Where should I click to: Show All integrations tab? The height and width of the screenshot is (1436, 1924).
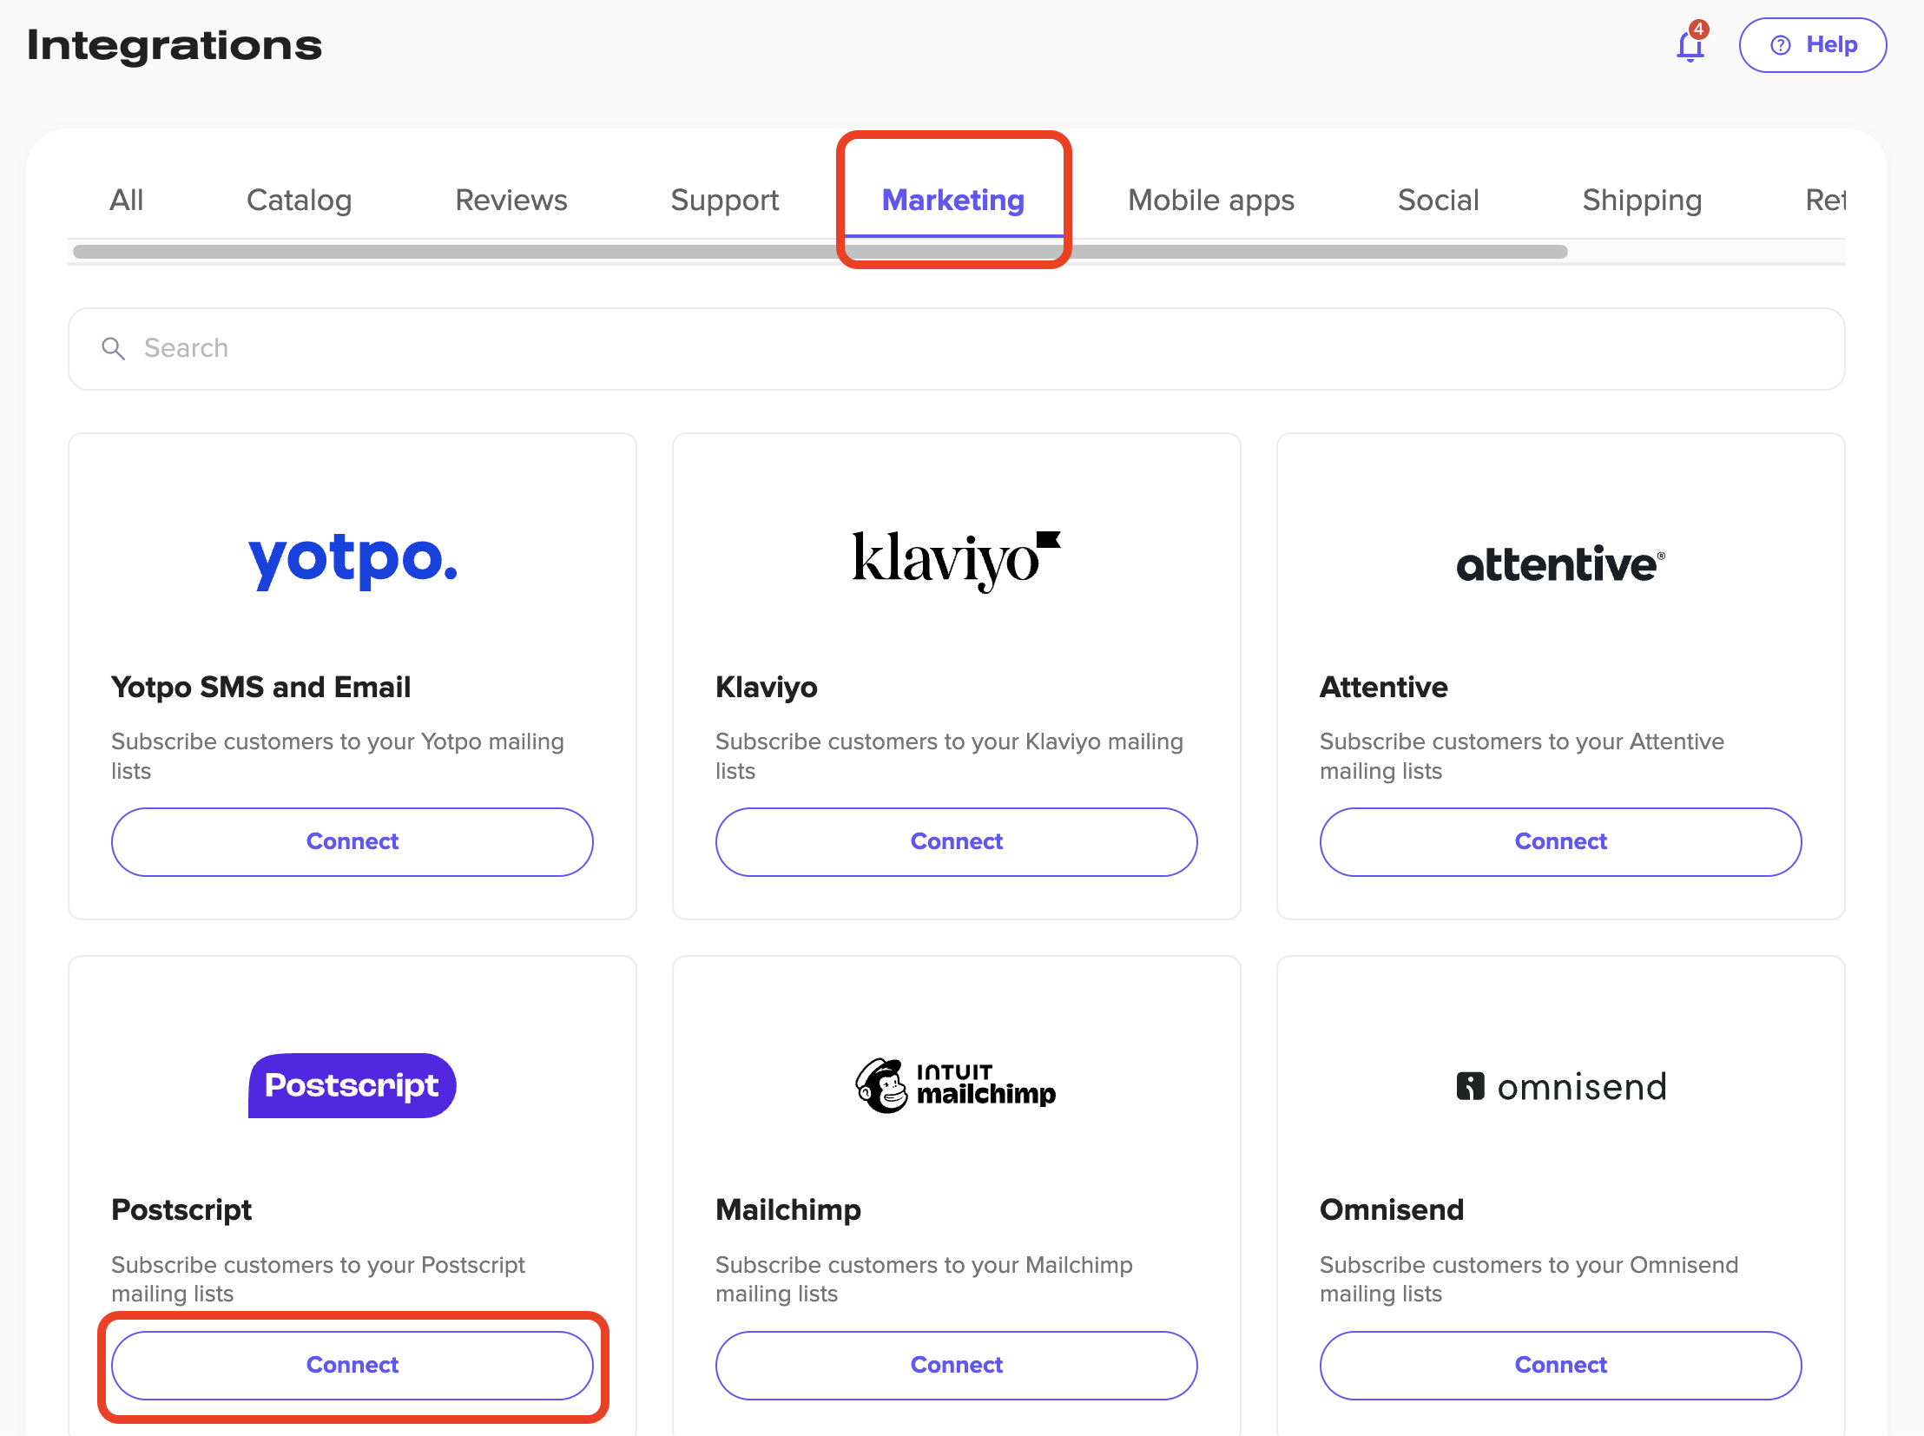(126, 200)
